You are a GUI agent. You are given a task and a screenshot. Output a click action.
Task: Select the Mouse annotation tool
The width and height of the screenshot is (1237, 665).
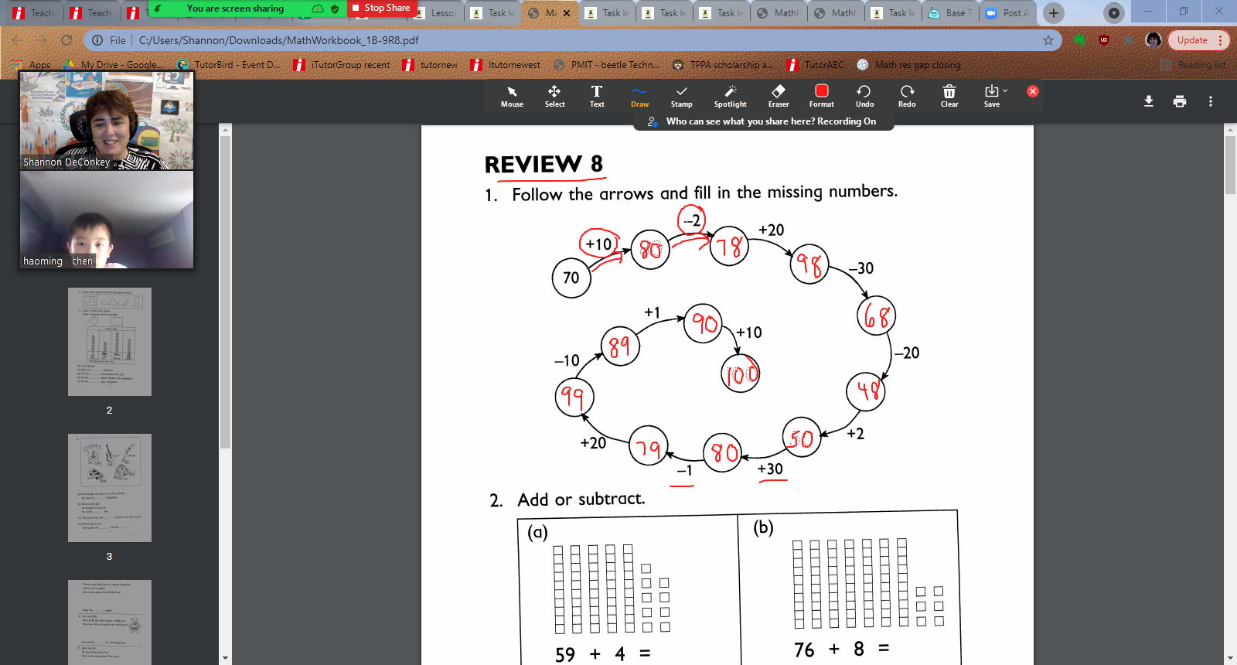[512, 97]
